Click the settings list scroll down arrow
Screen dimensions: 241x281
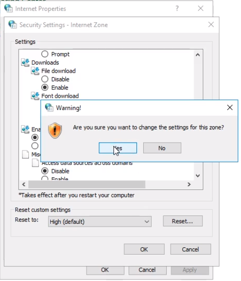(x=198, y=175)
